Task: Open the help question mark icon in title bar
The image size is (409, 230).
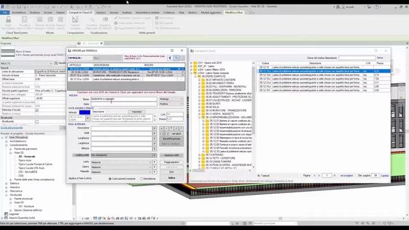Action: coord(376,7)
